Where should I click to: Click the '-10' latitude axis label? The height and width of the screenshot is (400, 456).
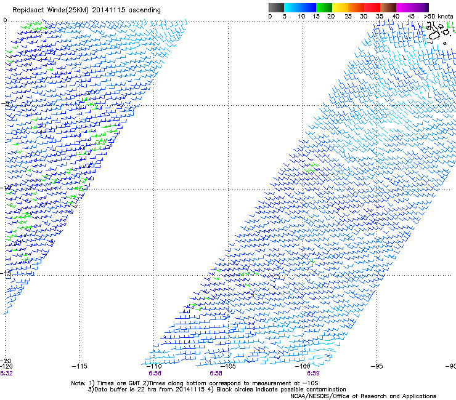6,188
